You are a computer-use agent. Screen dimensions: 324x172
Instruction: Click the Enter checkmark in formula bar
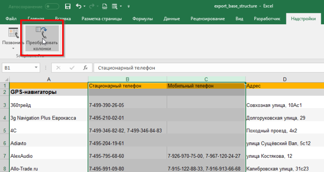tap(72, 68)
